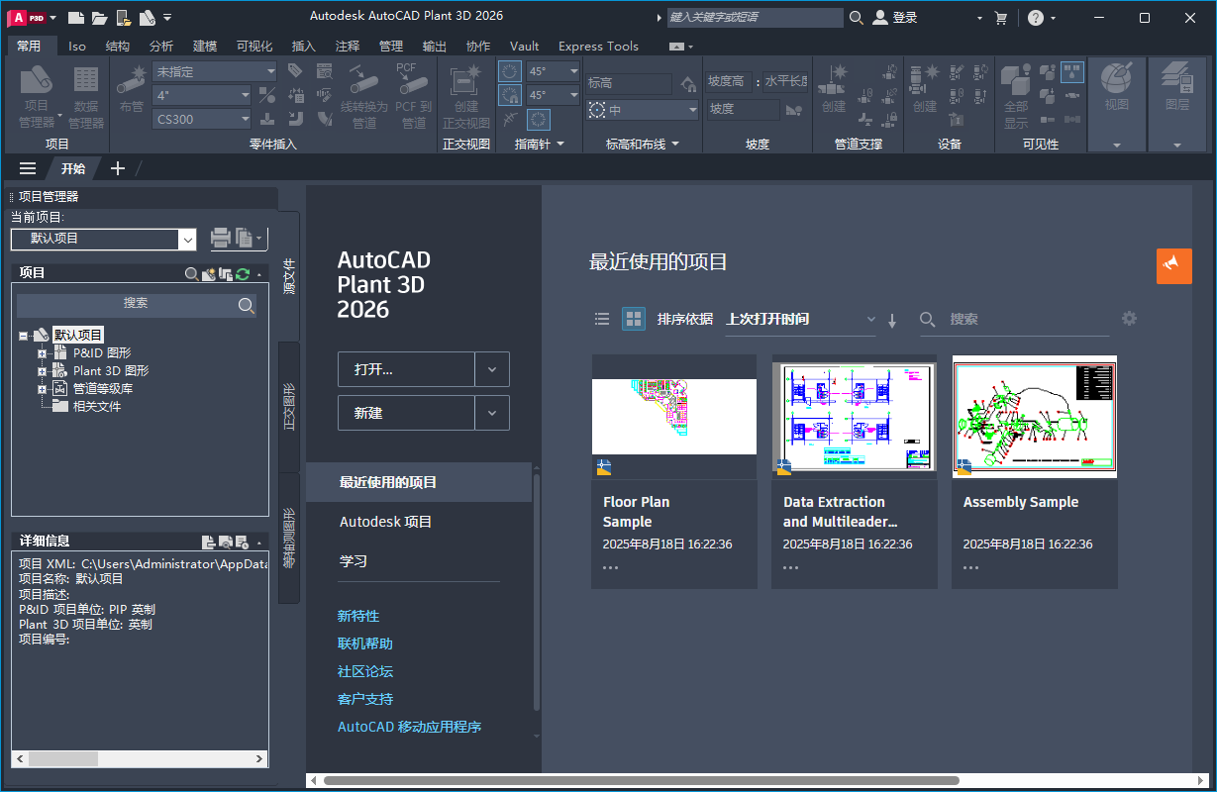1217x792 pixels.
Task: Toggle list view for recent documents
Action: pos(601,319)
